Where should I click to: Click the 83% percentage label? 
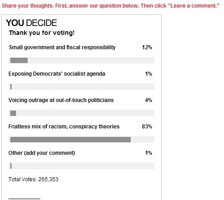click(x=147, y=127)
